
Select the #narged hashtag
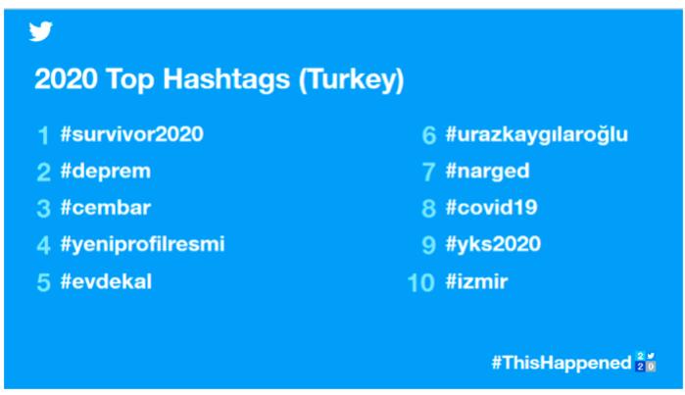pos(488,171)
